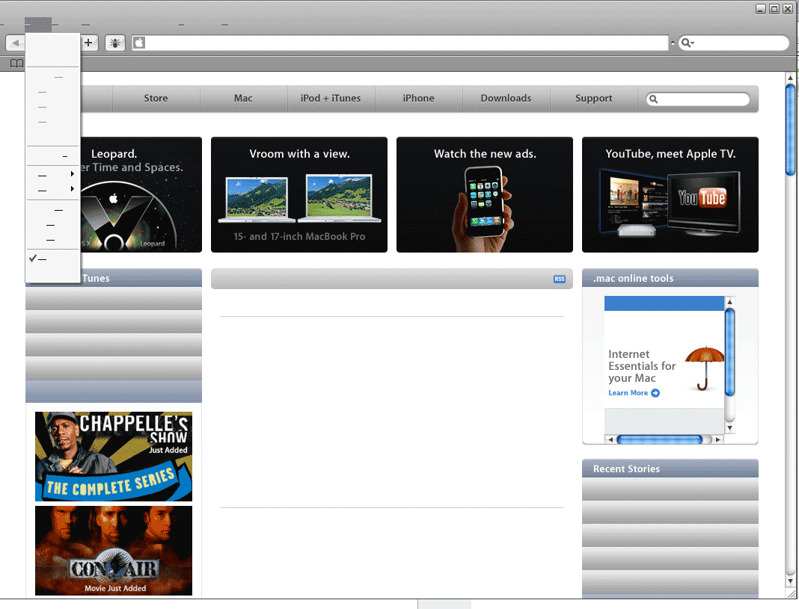Click the page scrollbar down arrow
The height and width of the screenshot is (609, 799).
[790, 581]
